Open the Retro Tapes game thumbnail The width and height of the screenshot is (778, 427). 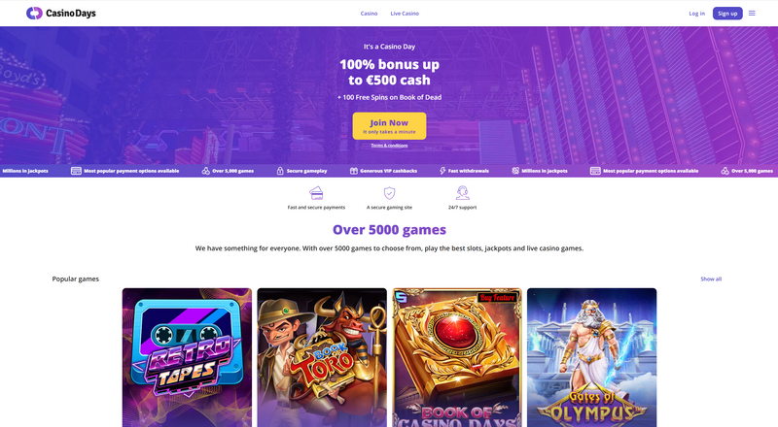pyautogui.click(x=187, y=358)
